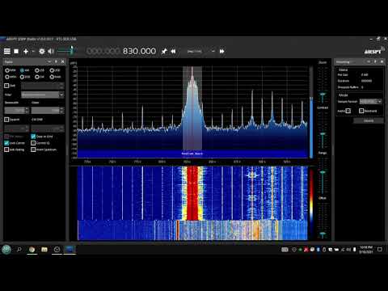Select AM demodulation mode
The width and height of the screenshot is (388, 291).
[25, 70]
